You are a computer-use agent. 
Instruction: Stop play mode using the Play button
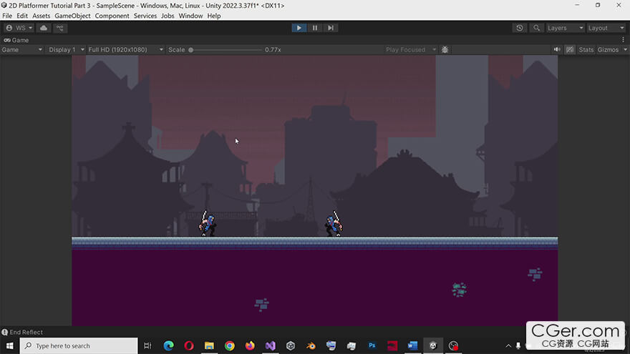(299, 28)
